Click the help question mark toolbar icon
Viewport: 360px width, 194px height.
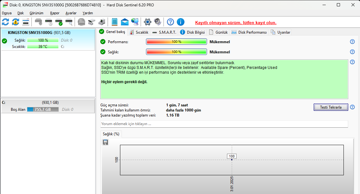click(170, 22)
